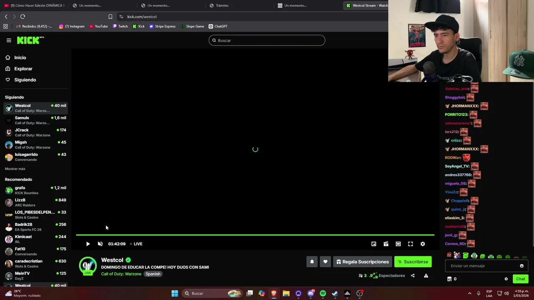Open Badrik28 recommended channel
Screen dimensions: 534x300
(35, 227)
